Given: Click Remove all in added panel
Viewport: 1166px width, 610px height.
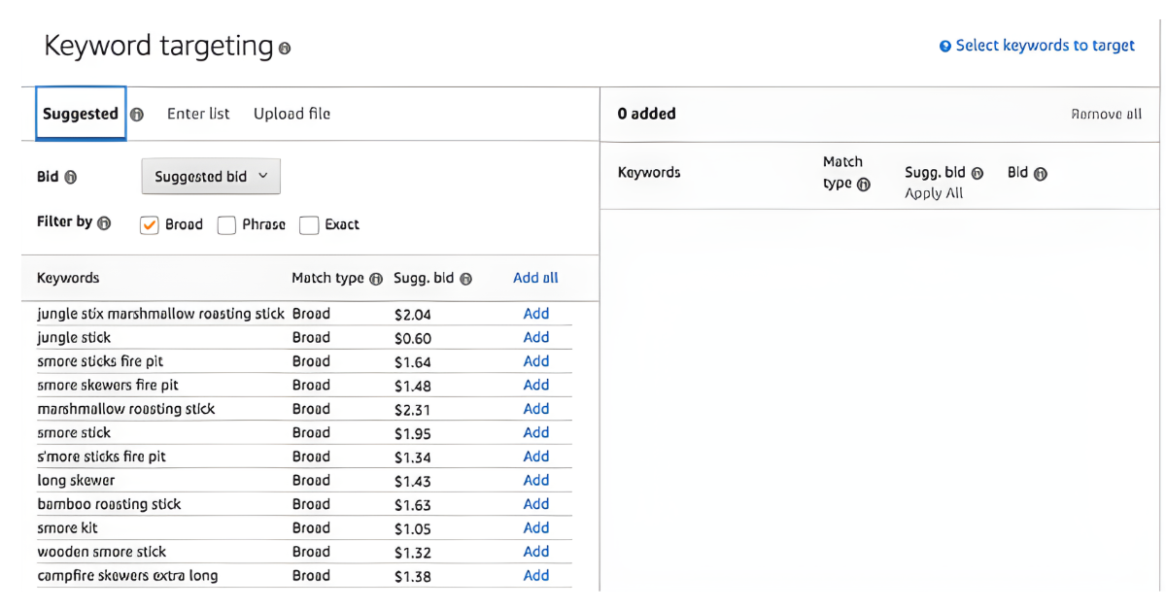Looking at the screenshot, I should click(1106, 114).
